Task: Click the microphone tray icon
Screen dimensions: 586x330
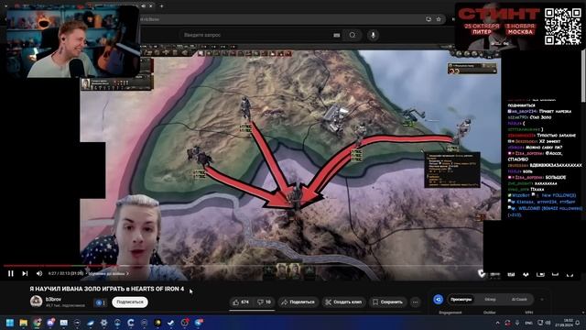Action: (517, 323)
